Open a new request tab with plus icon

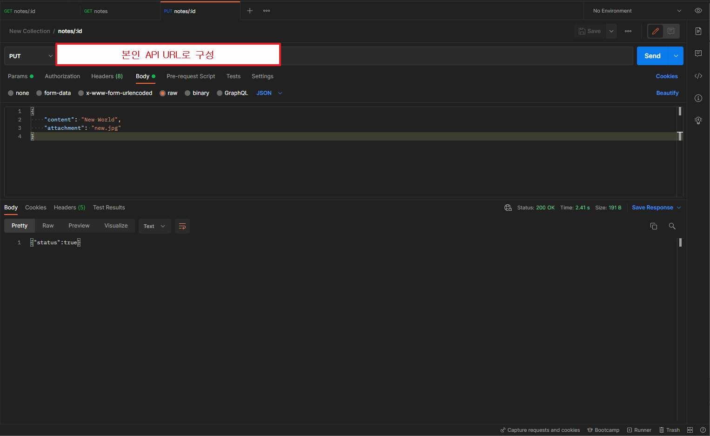point(250,11)
